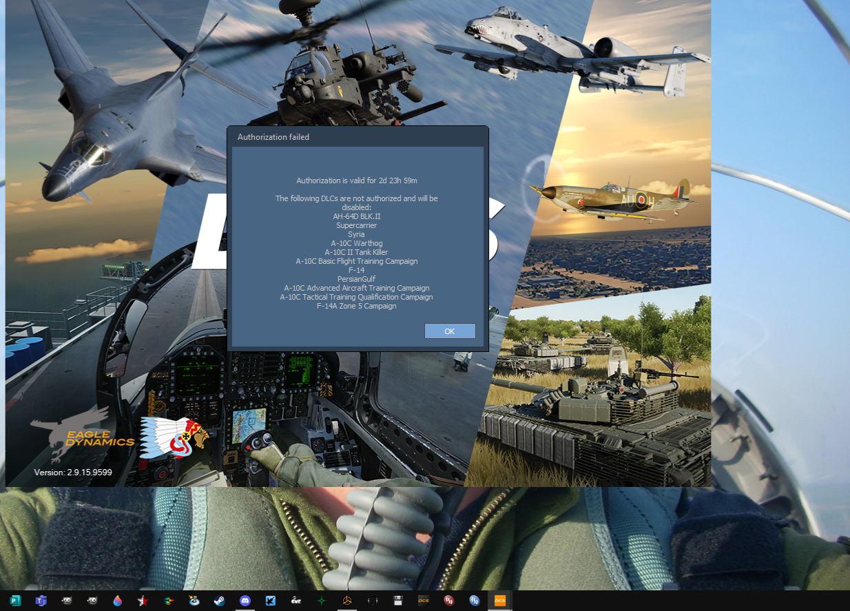Click the "Version: 2.9.15.9599" text

pyautogui.click(x=73, y=473)
